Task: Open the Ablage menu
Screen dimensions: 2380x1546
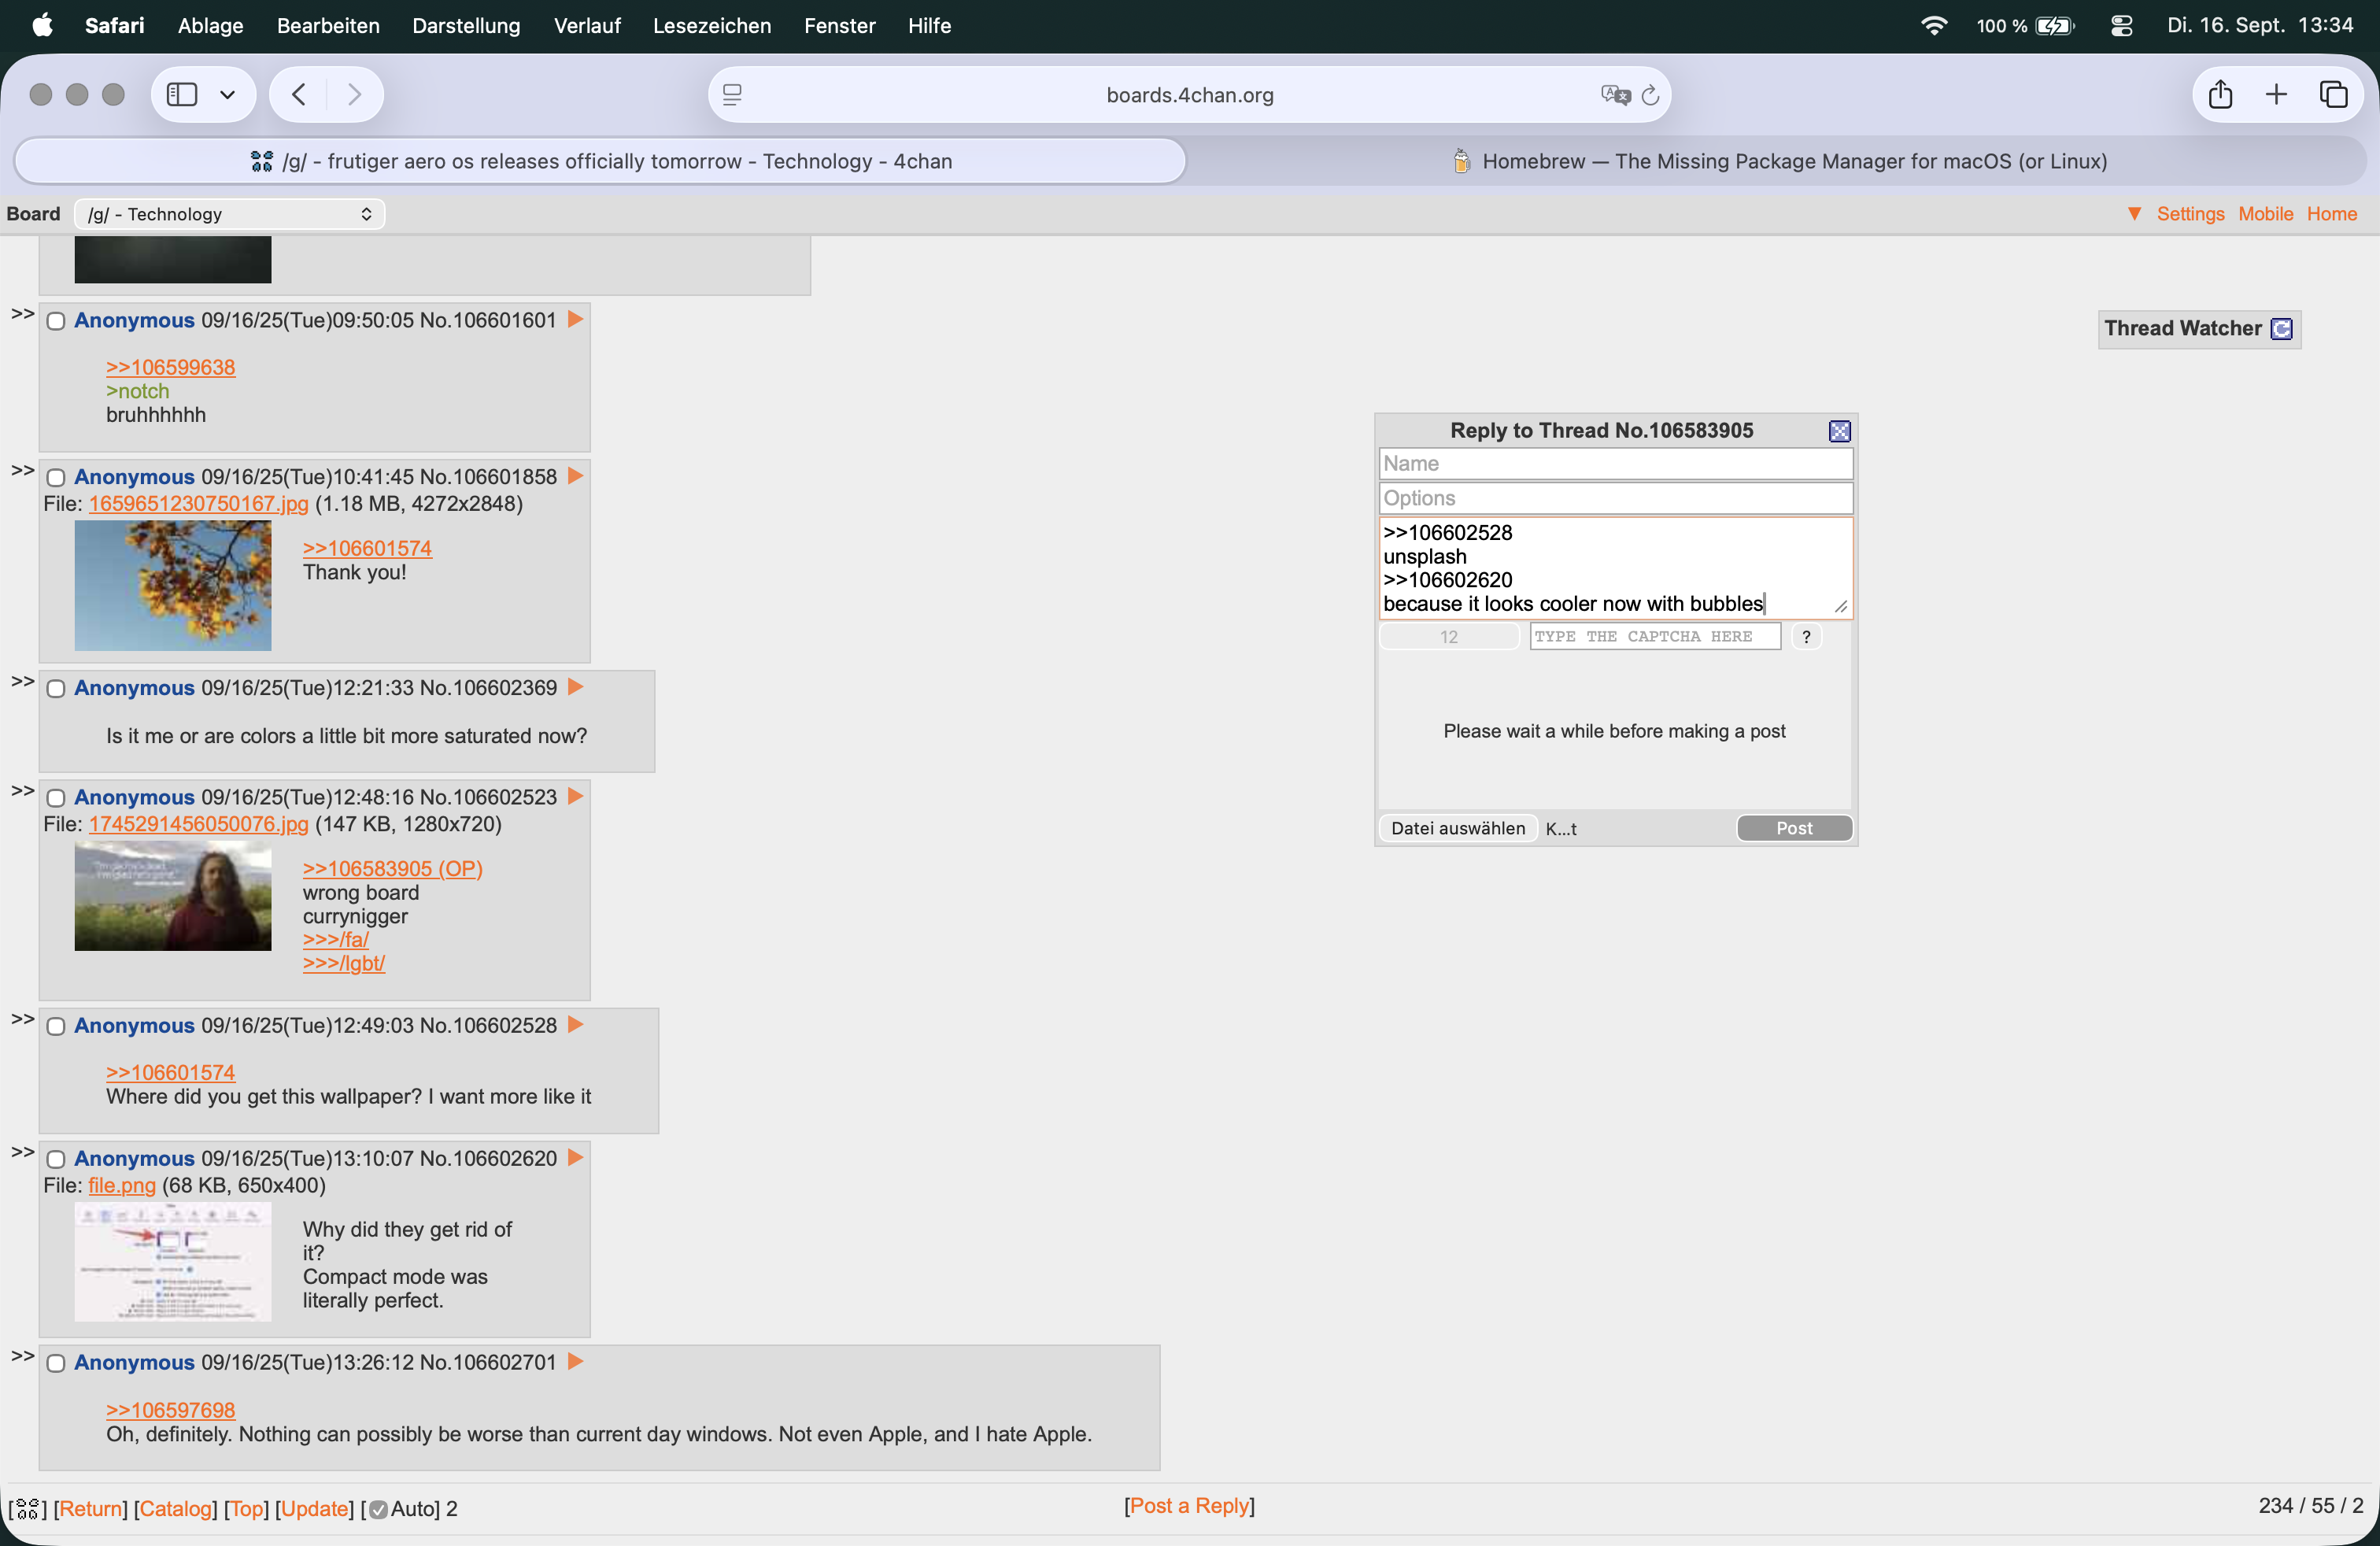Action: [x=210, y=25]
